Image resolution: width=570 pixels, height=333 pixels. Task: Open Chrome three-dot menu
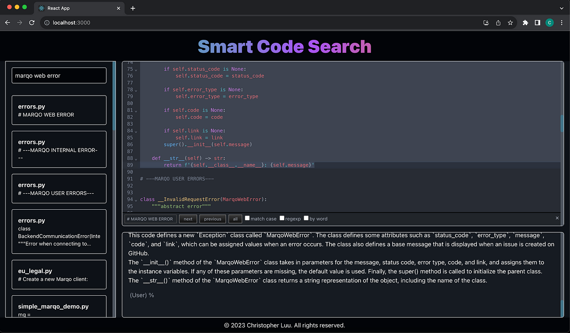pos(562,23)
